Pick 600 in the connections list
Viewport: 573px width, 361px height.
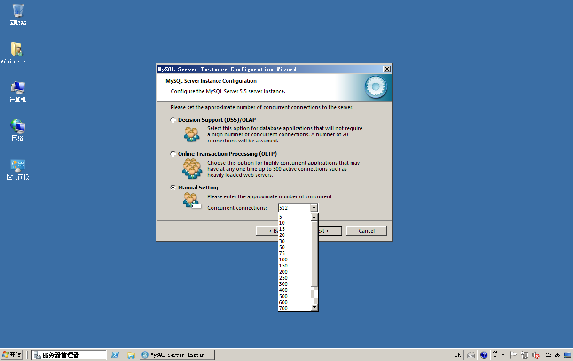pyautogui.click(x=294, y=302)
